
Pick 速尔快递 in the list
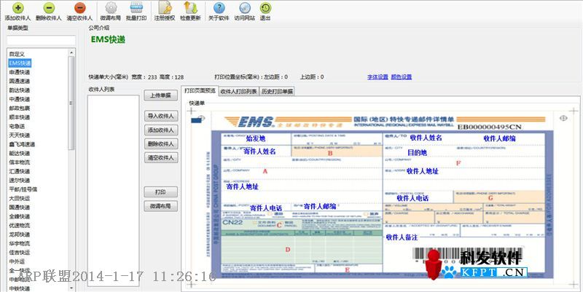pos(20,180)
